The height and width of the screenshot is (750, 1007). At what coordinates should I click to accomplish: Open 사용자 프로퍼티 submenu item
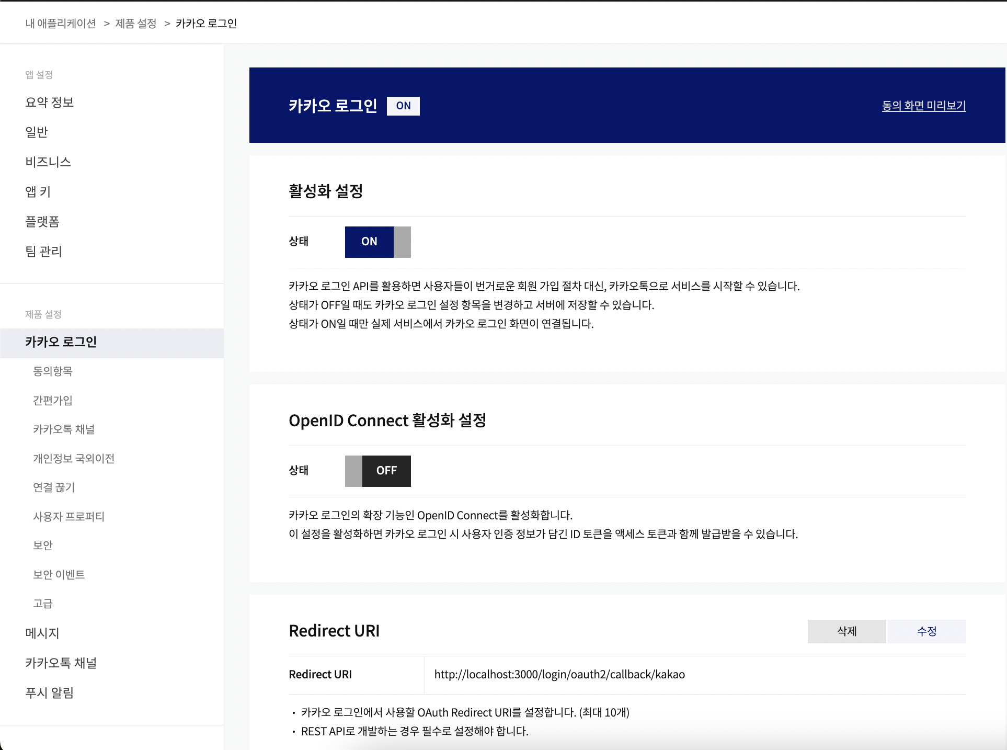[x=69, y=517]
